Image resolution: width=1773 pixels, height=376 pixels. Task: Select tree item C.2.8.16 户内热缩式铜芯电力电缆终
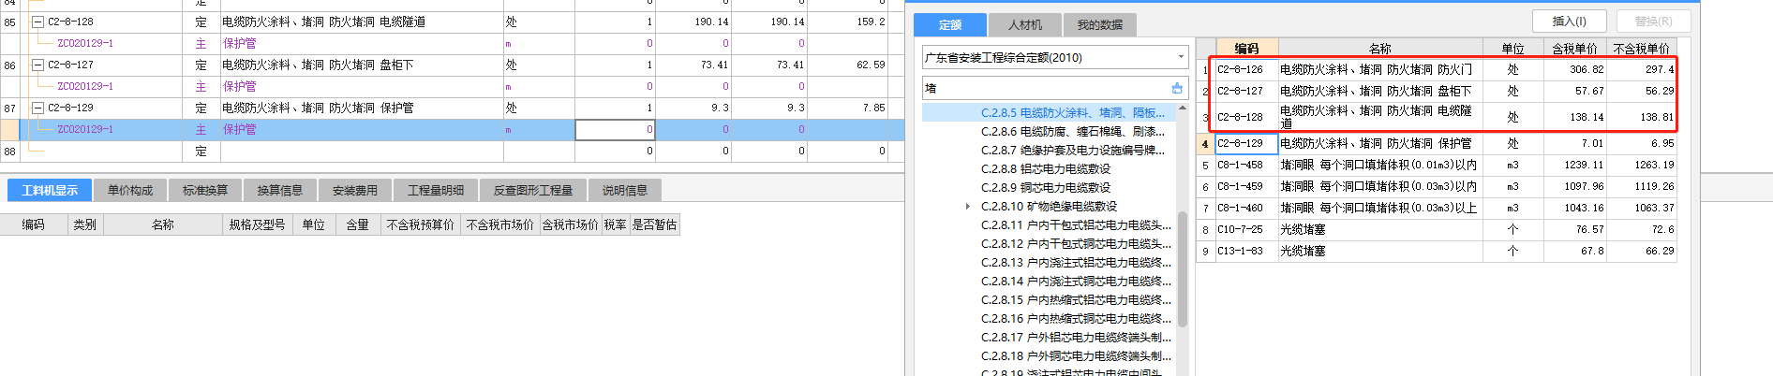pos(1076,318)
